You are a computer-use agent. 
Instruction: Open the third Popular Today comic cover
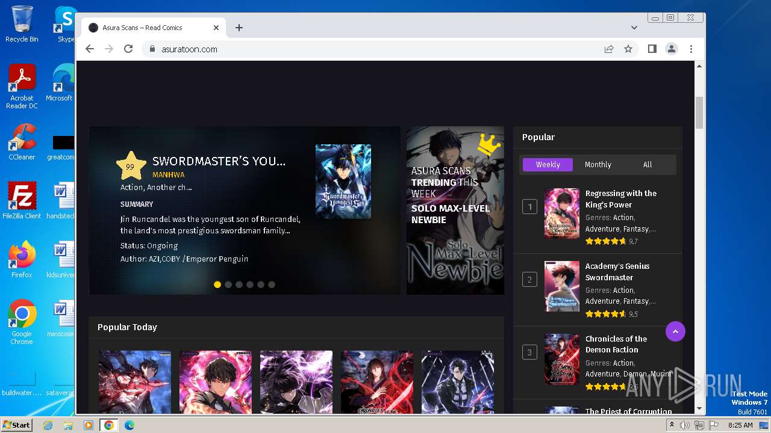(x=296, y=382)
